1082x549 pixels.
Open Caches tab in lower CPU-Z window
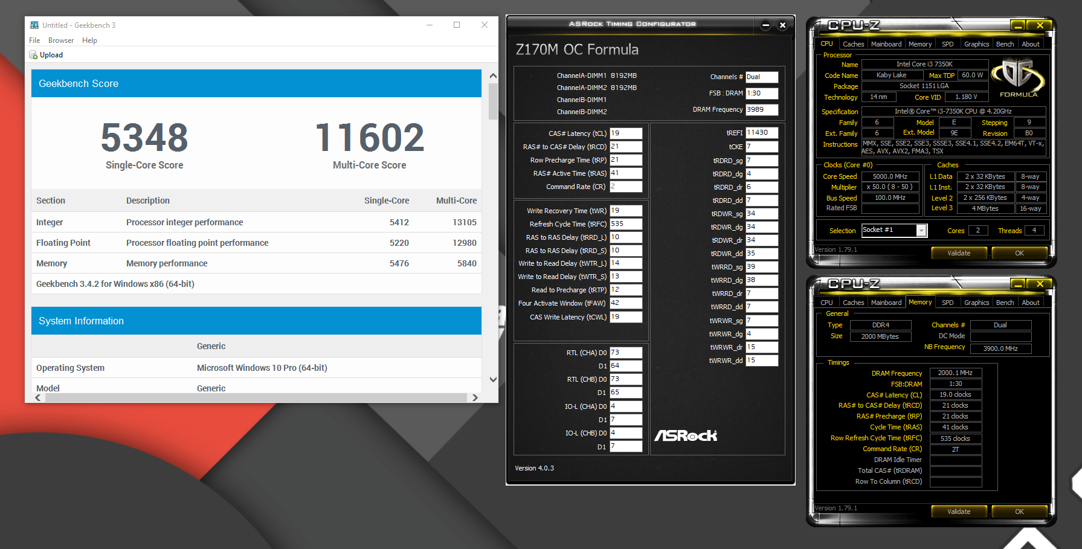click(853, 303)
